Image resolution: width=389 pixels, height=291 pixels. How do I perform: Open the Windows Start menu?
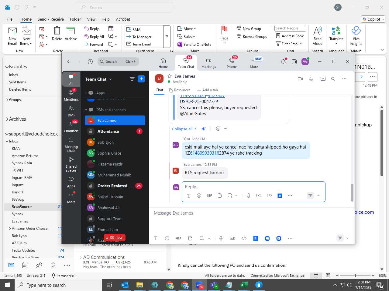coord(7,285)
